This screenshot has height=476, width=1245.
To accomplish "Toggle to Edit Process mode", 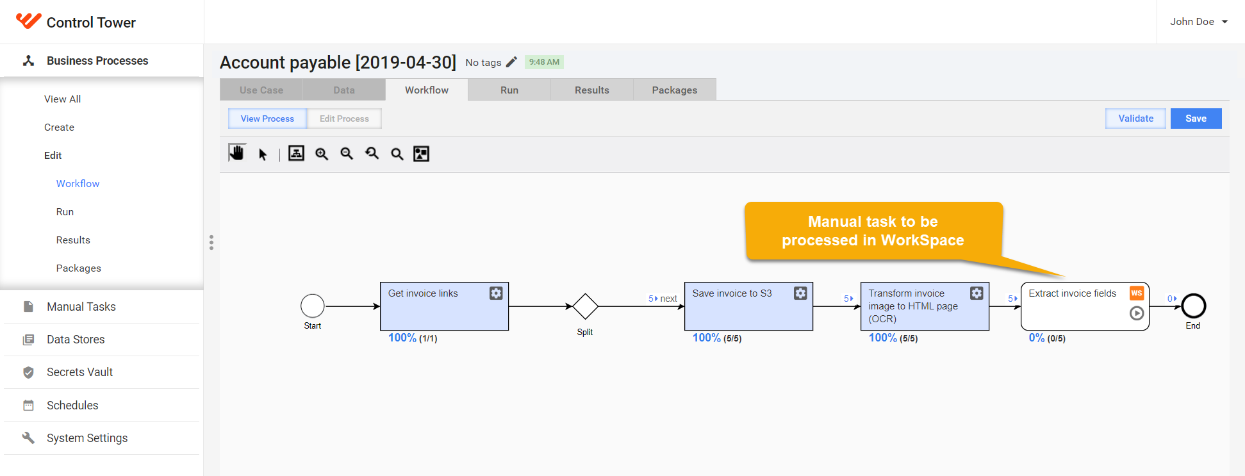I will point(344,119).
